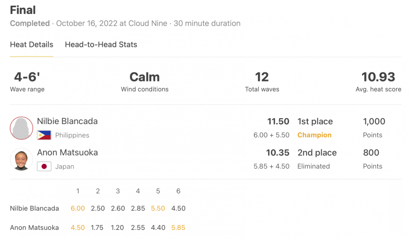
Task: Click the Philippines flag icon
Action: pos(44,135)
